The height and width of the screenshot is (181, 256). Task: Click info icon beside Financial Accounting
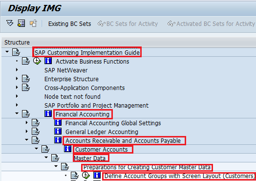coord(48,113)
